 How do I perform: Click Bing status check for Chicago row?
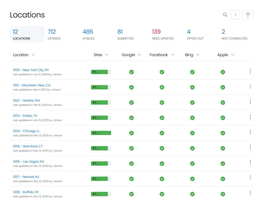click(192, 133)
